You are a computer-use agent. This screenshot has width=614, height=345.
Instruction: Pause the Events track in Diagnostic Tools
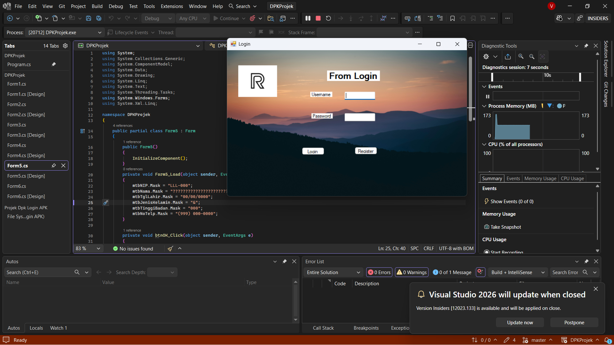[x=488, y=96]
